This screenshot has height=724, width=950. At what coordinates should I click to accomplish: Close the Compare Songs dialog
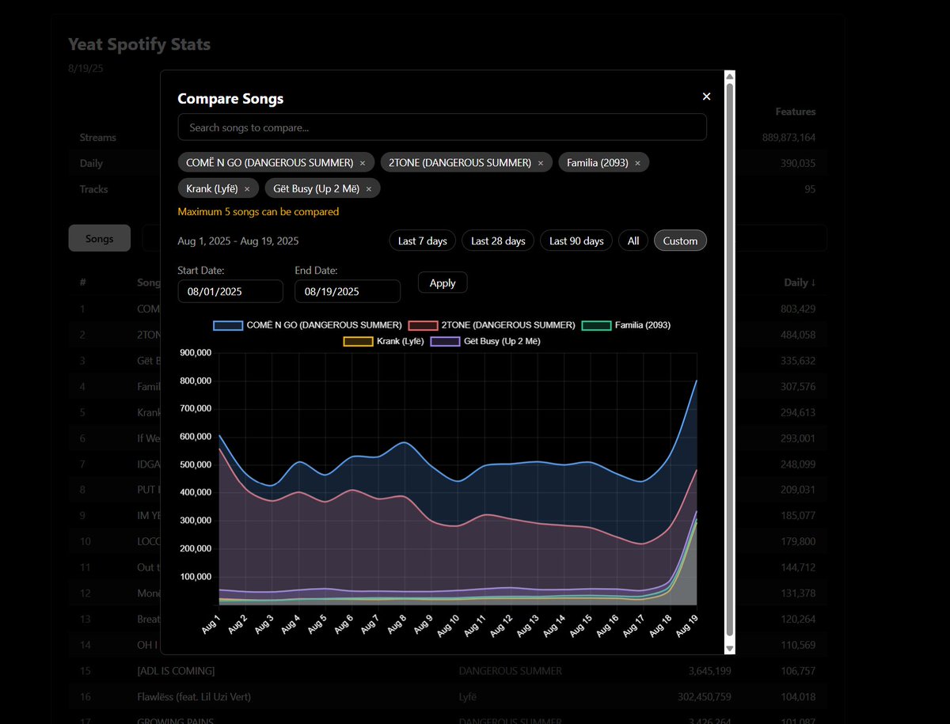pos(706,96)
